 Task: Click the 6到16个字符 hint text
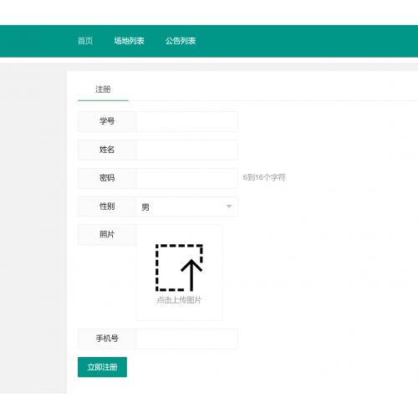click(x=264, y=177)
